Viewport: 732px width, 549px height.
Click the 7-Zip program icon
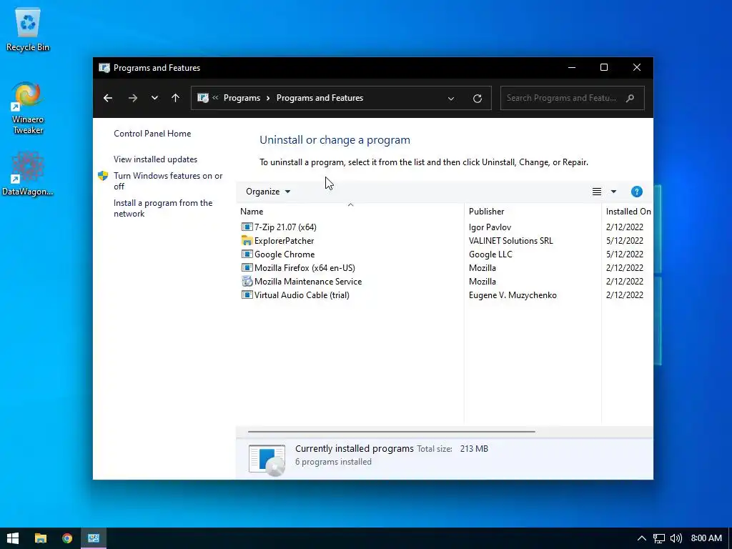point(247,227)
